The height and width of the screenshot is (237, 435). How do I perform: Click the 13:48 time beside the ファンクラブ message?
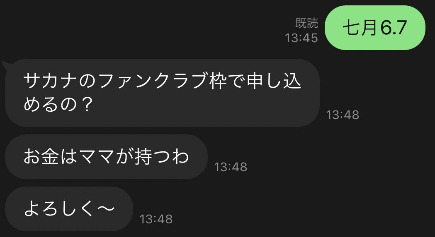(x=343, y=115)
